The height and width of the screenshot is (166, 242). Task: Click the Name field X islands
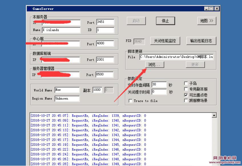[61, 30]
